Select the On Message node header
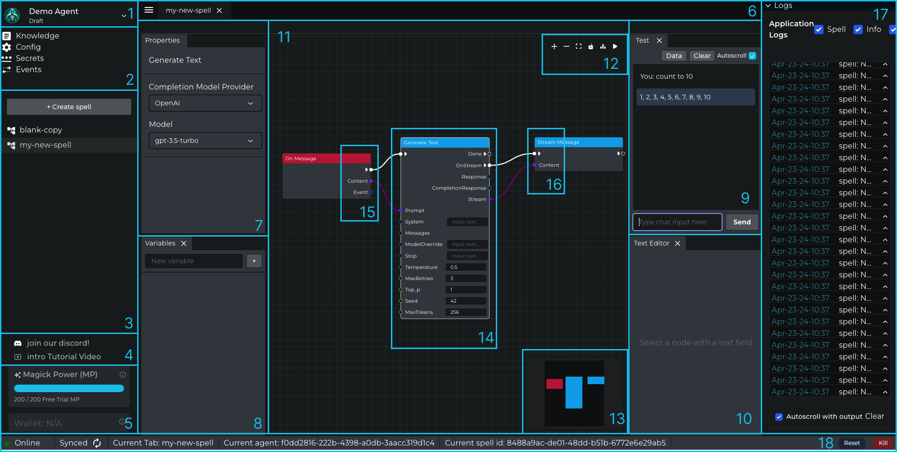 point(326,159)
